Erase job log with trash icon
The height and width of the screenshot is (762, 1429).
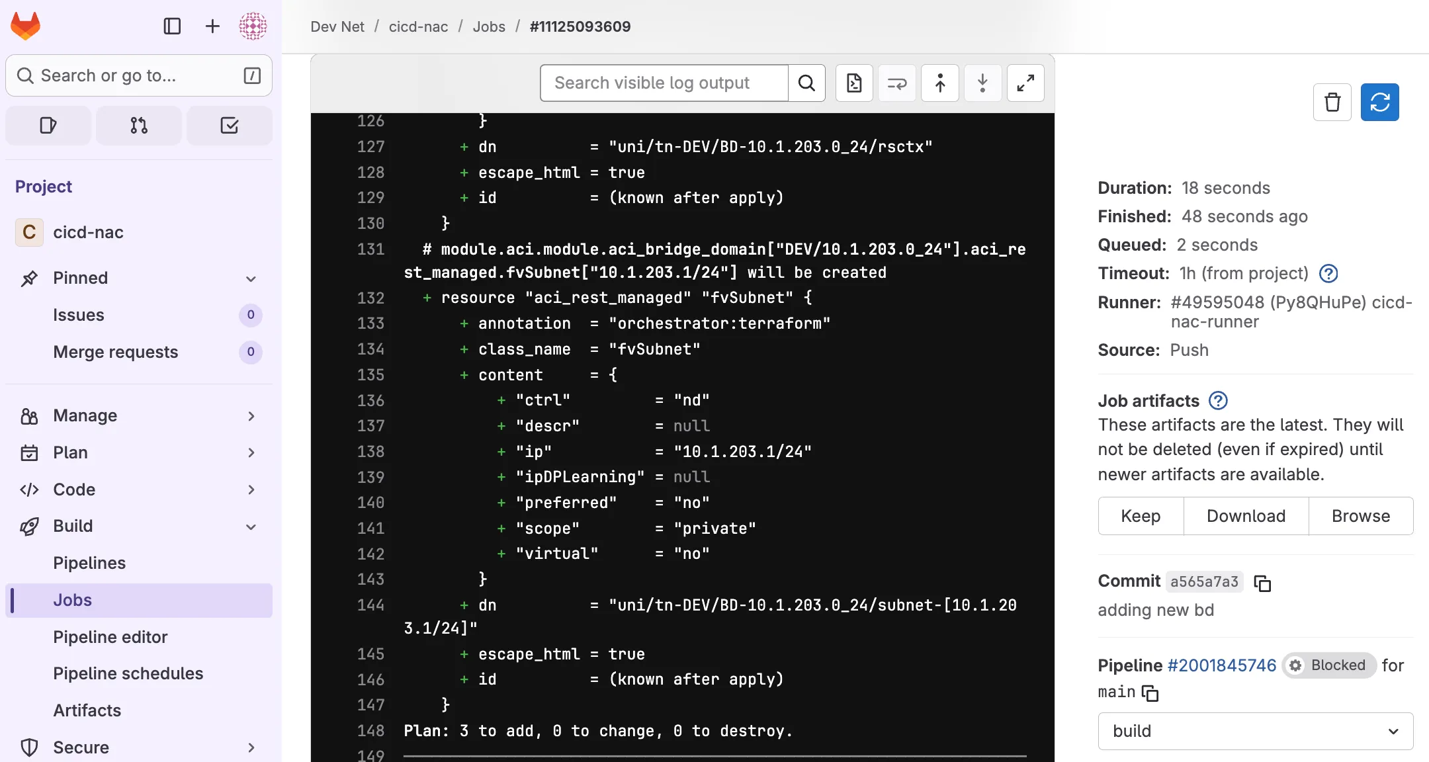coord(1332,103)
